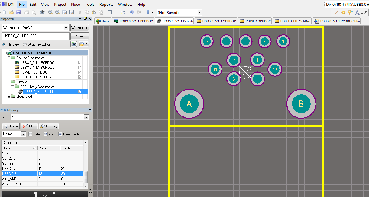Select the place via tool
369x197 pixels.
coord(350,12)
